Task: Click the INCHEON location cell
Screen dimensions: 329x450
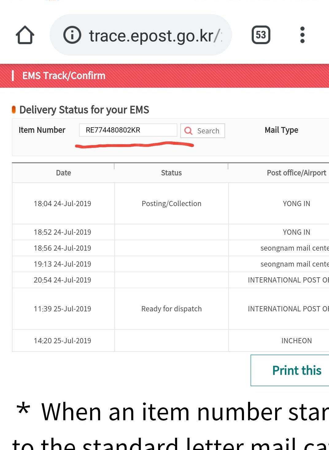Action: tap(279, 341)
